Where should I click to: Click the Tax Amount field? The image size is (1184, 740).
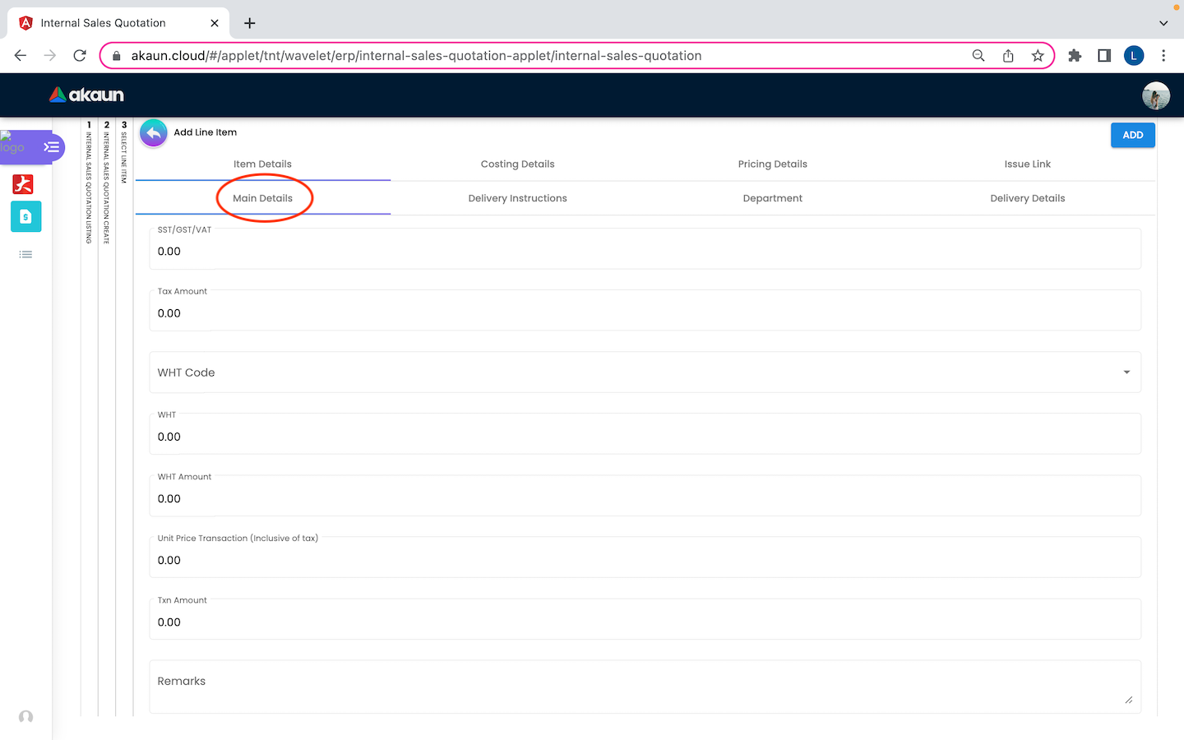tap(645, 310)
